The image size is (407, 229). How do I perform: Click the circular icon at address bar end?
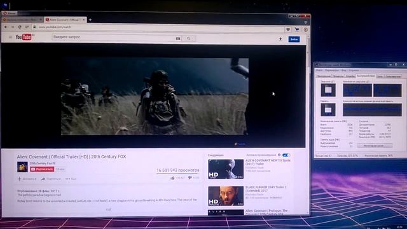[305, 30]
